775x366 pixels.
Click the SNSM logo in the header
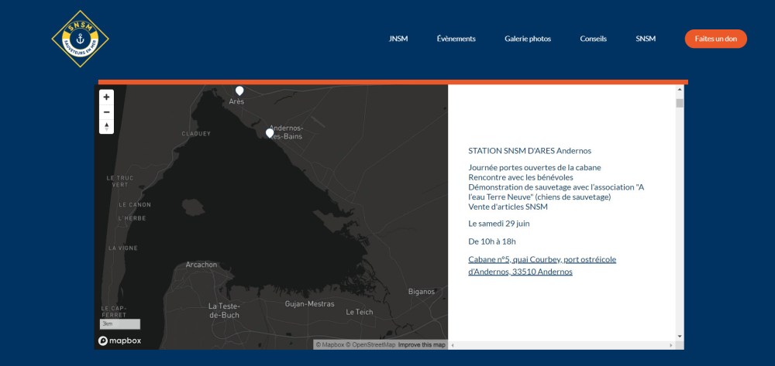(80, 38)
